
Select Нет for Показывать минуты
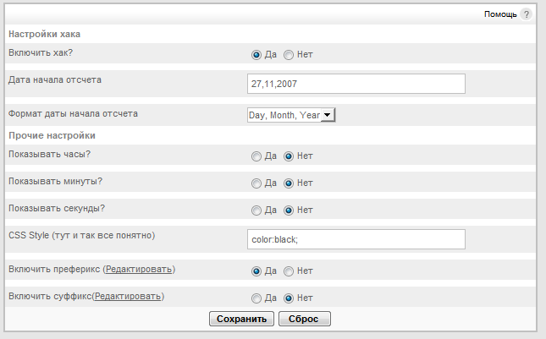(289, 183)
